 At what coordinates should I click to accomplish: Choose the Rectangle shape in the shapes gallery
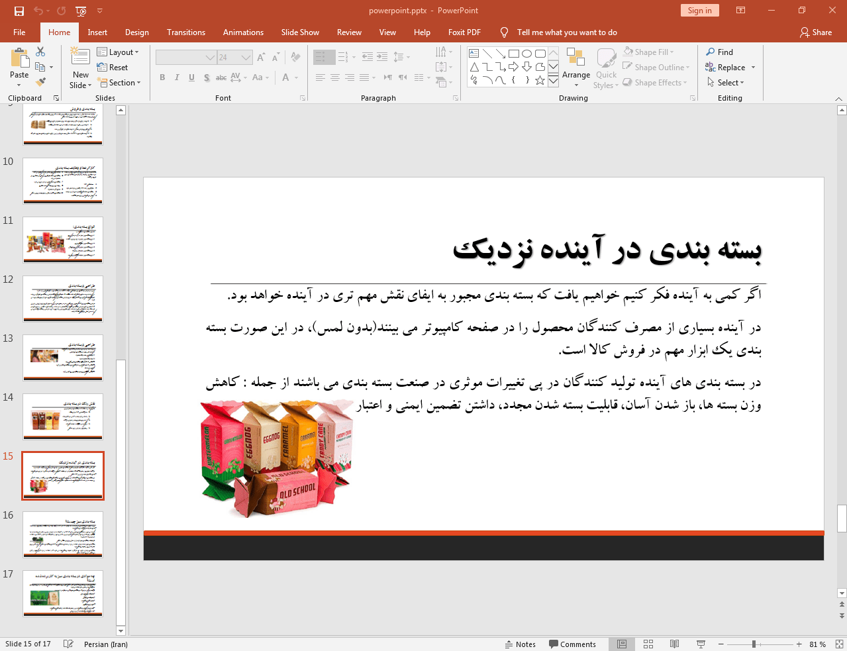coord(513,54)
